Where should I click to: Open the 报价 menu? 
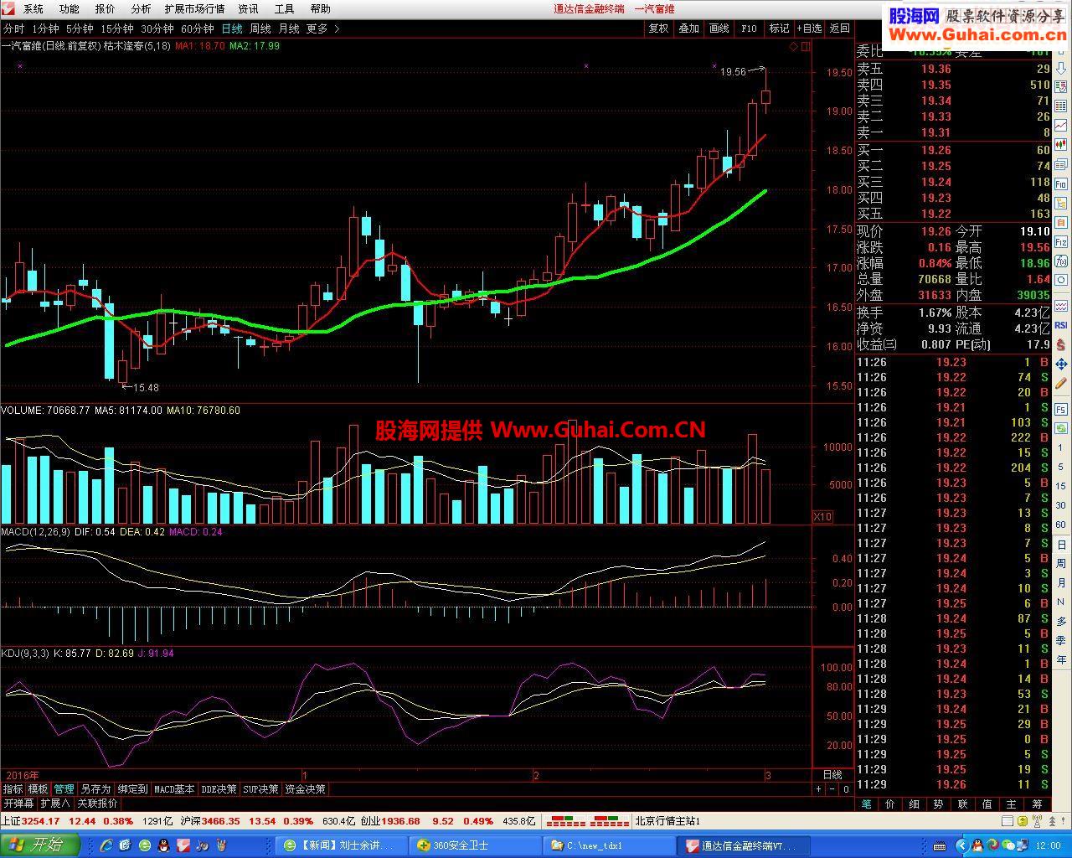point(106,9)
